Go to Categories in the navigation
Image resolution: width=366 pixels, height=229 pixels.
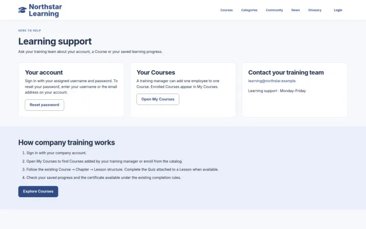(249, 10)
